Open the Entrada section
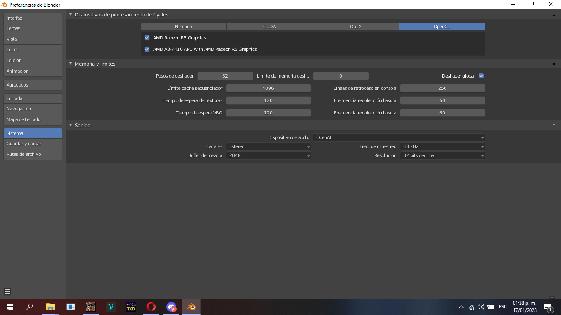561x315 pixels. tap(33, 98)
